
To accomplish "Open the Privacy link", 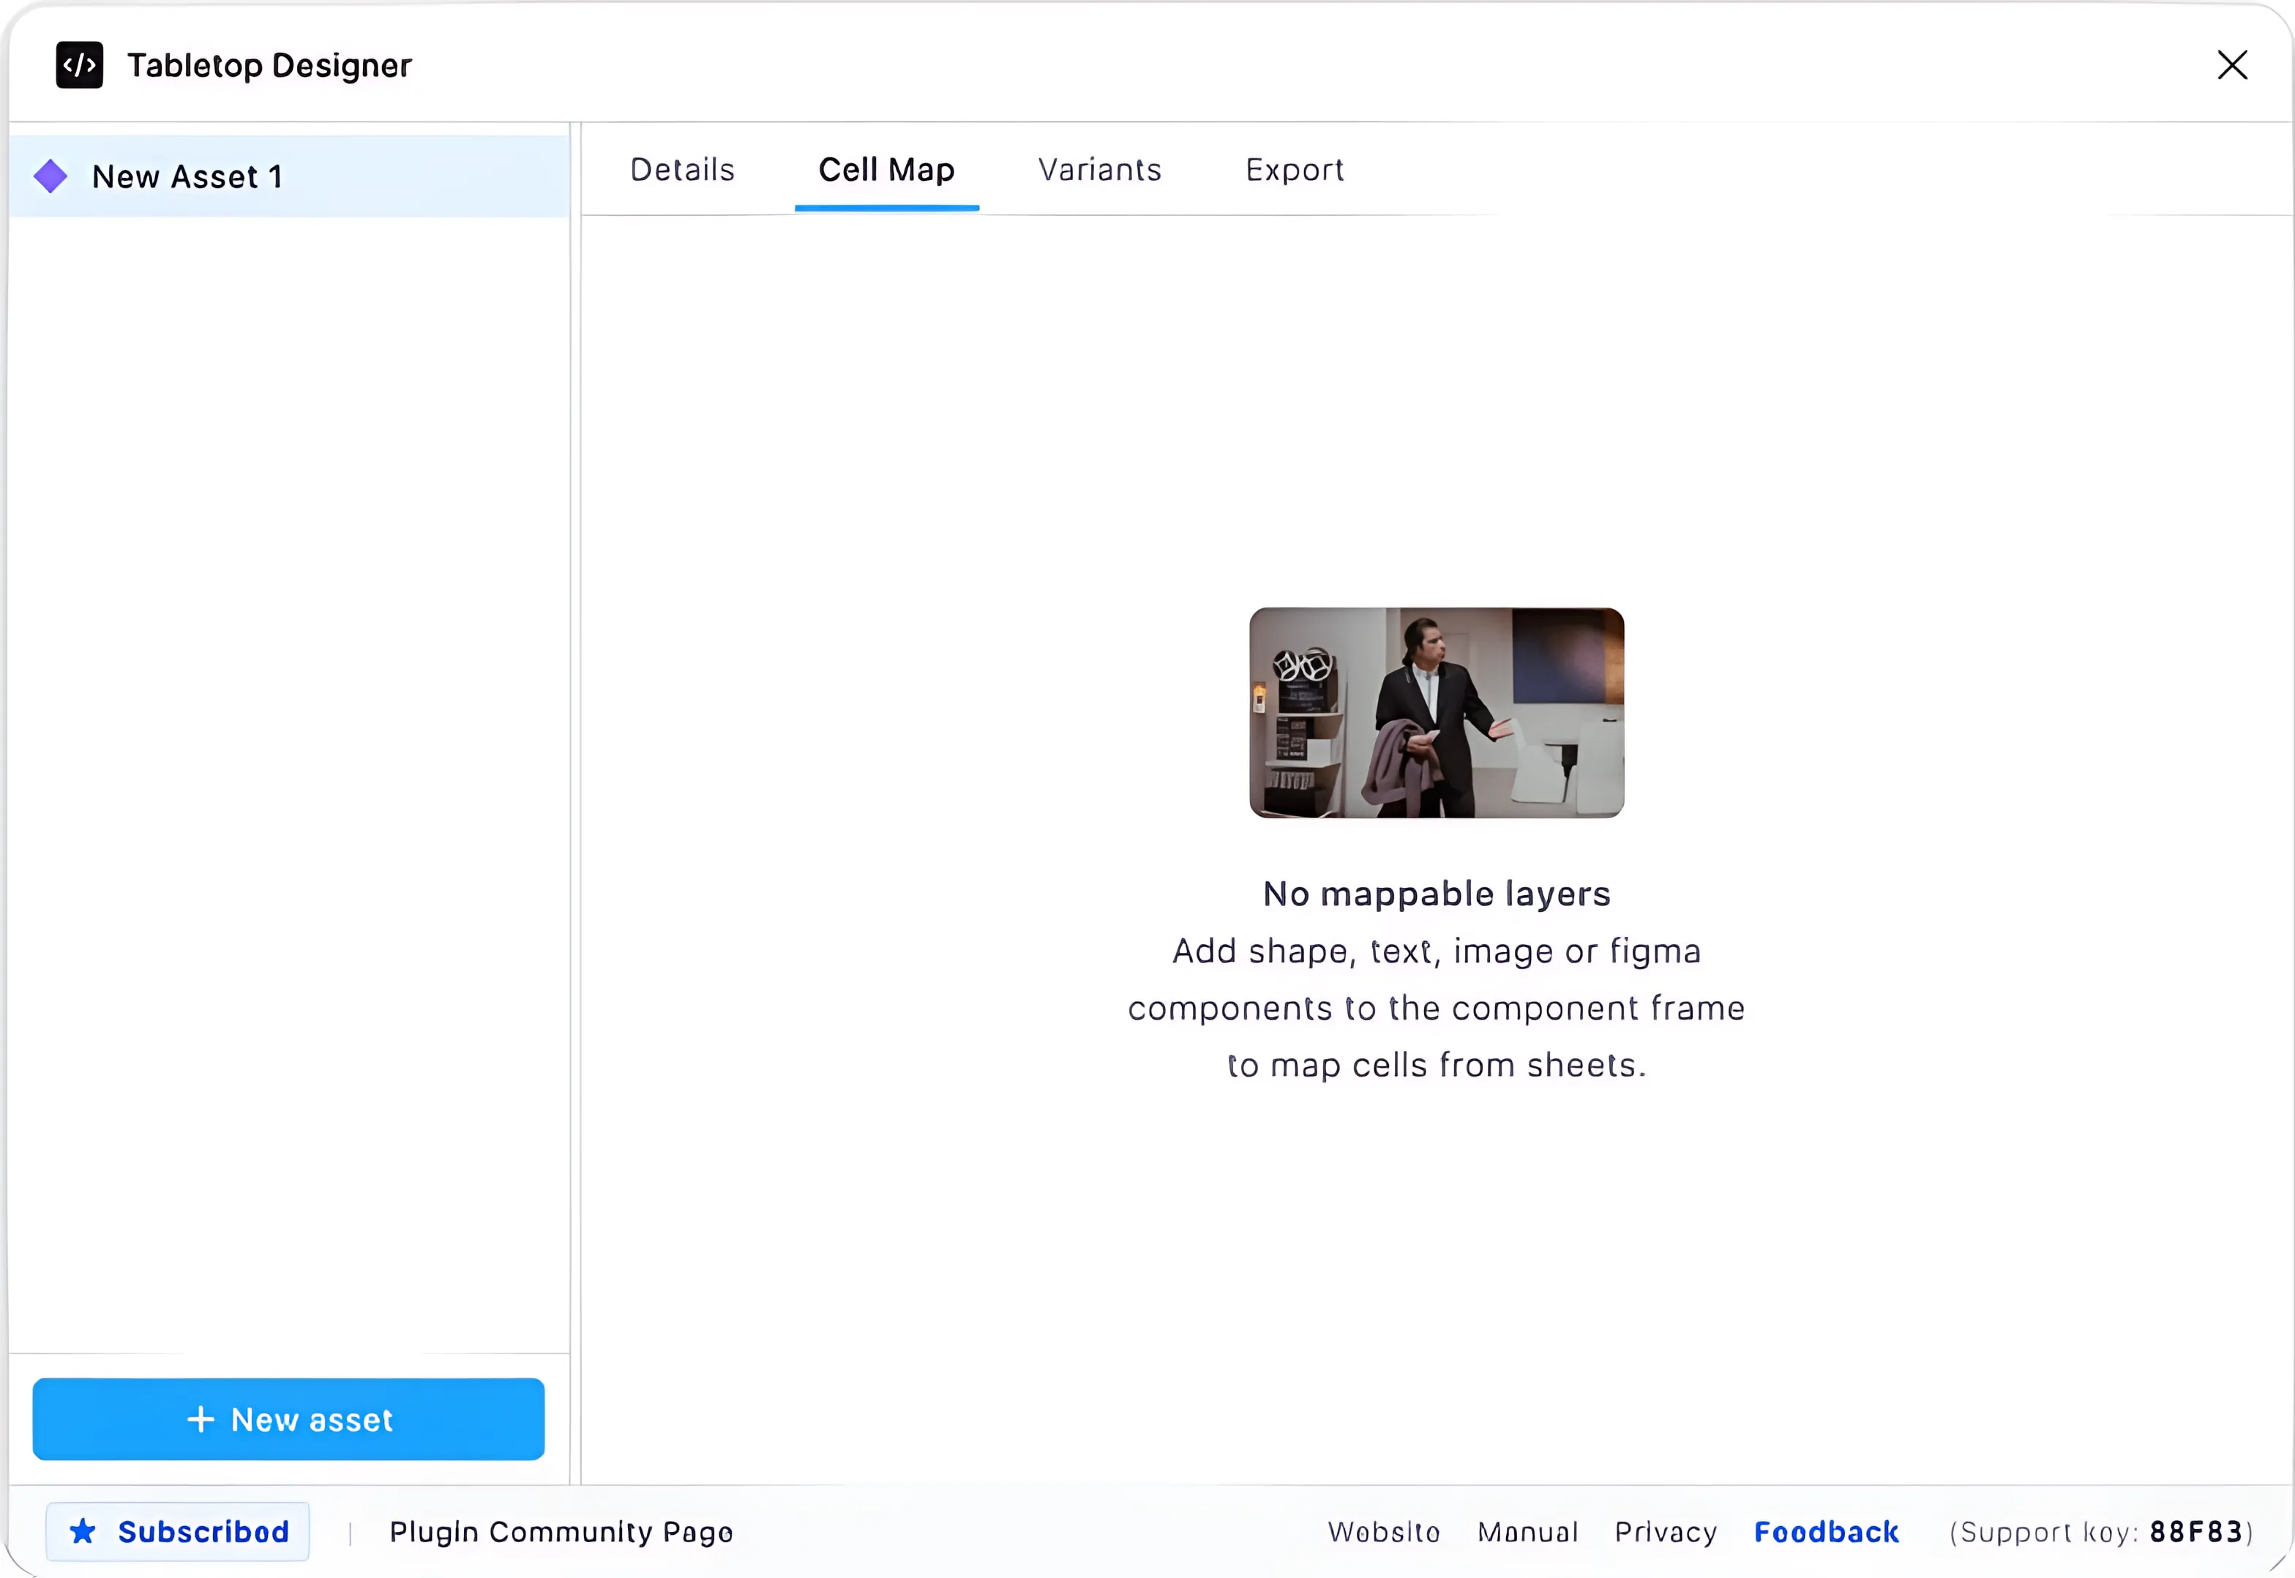I will 1666,1533.
